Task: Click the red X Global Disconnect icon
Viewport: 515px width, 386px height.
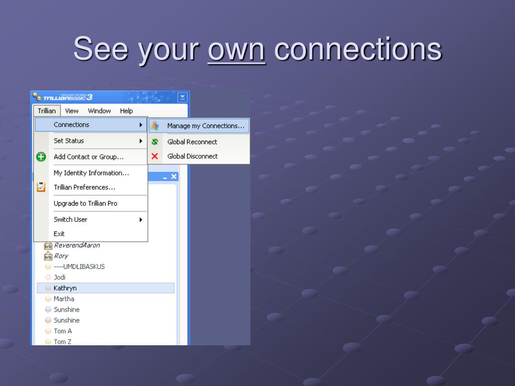Action: point(155,156)
